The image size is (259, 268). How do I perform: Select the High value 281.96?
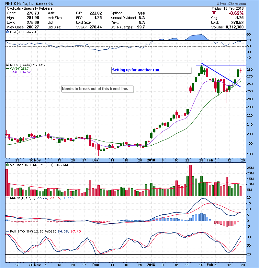(33, 18)
